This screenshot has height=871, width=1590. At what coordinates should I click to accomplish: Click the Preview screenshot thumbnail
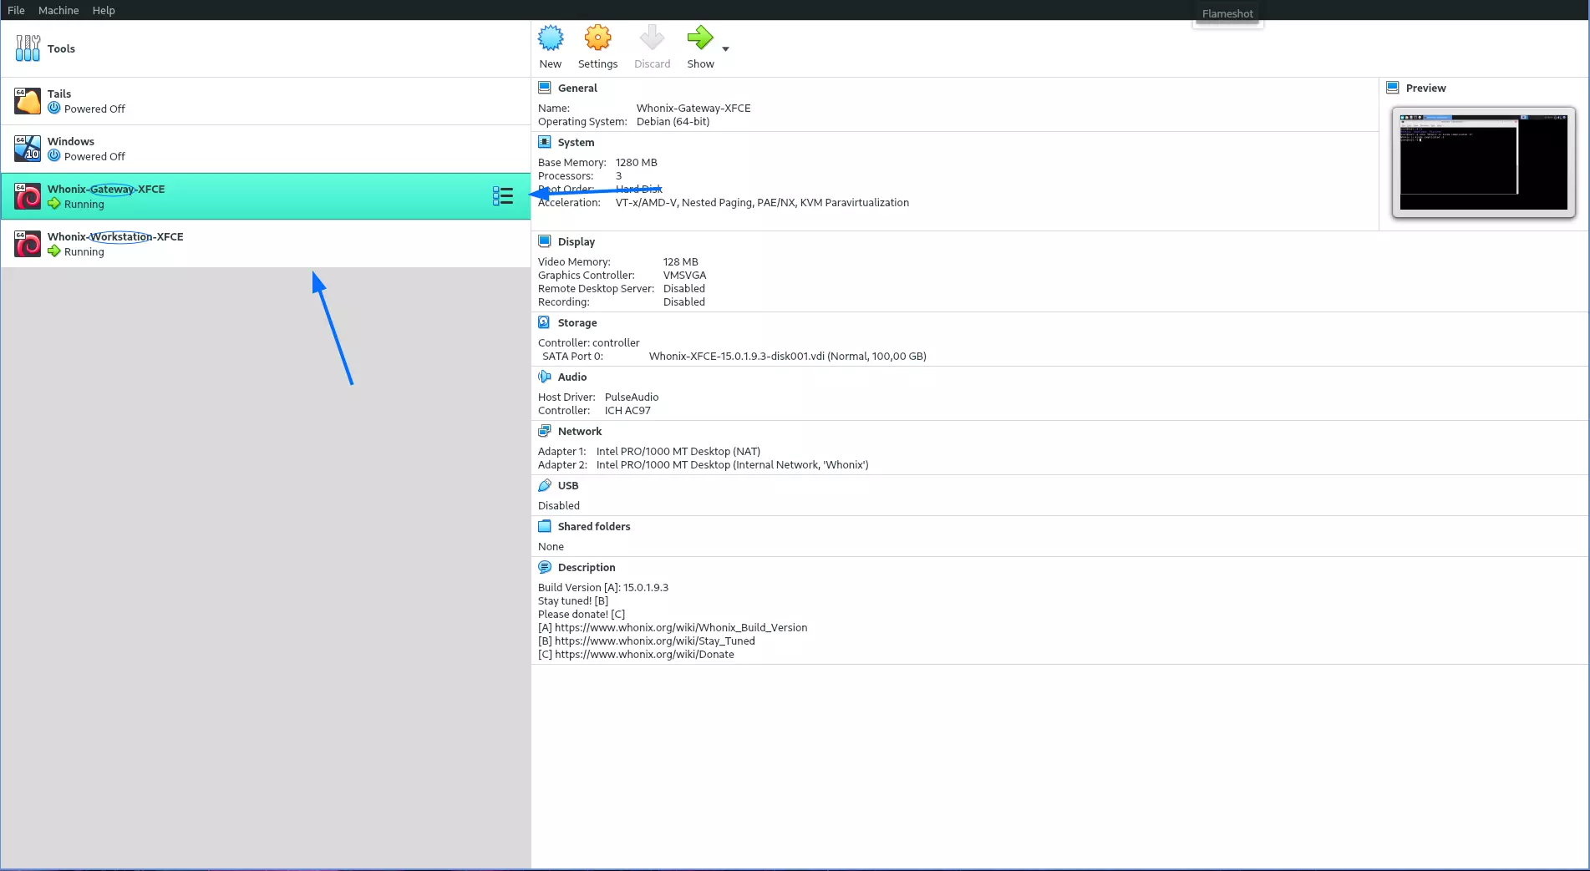(x=1481, y=162)
